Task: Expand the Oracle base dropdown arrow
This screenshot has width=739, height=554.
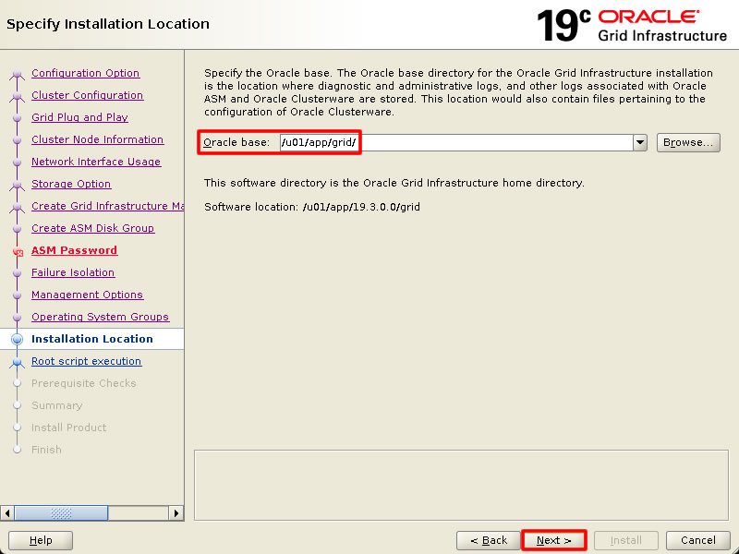Action: (640, 142)
